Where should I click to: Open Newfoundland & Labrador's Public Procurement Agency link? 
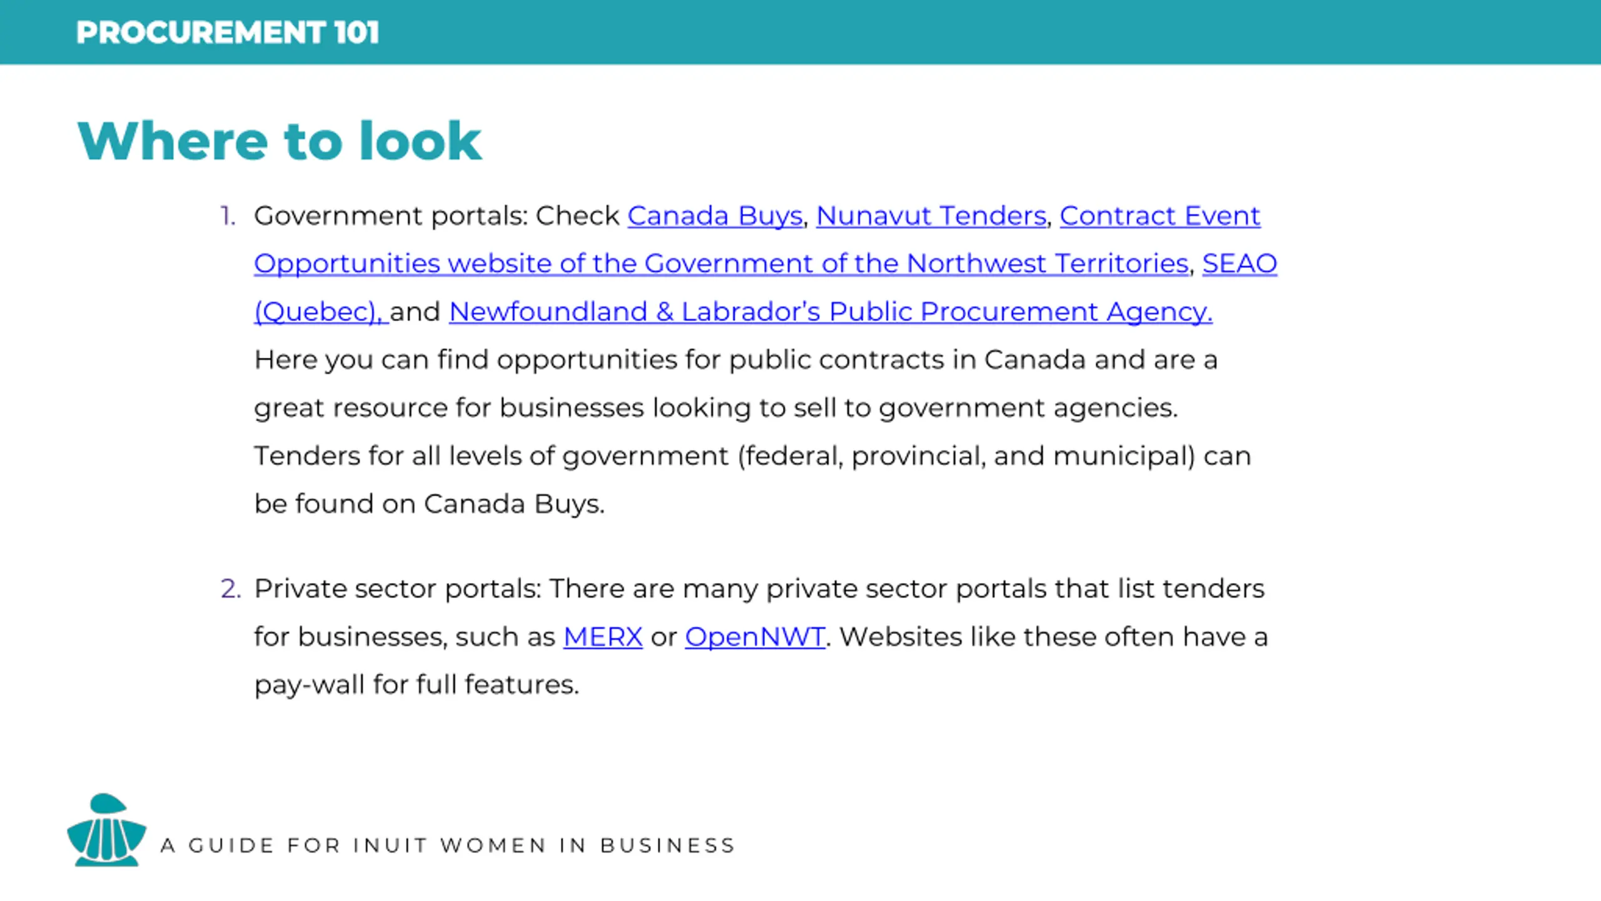coord(830,312)
